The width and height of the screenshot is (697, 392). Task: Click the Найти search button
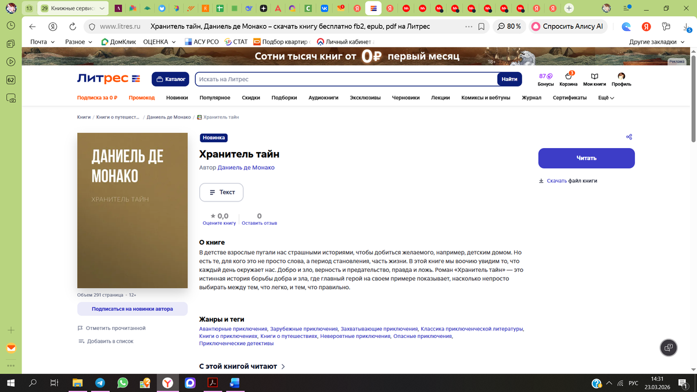(x=509, y=79)
